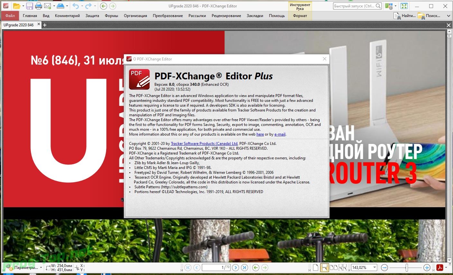
Task: Toggle full screen mode icon
Action: [x=404, y=6]
